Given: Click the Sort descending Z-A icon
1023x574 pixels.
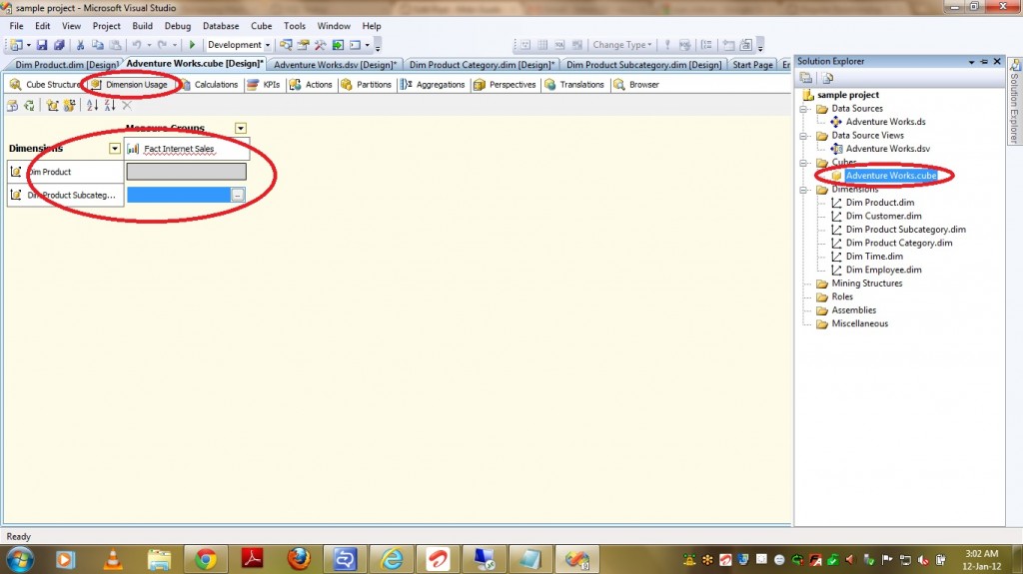Looking at the screenshot, I should pos(109,105).
